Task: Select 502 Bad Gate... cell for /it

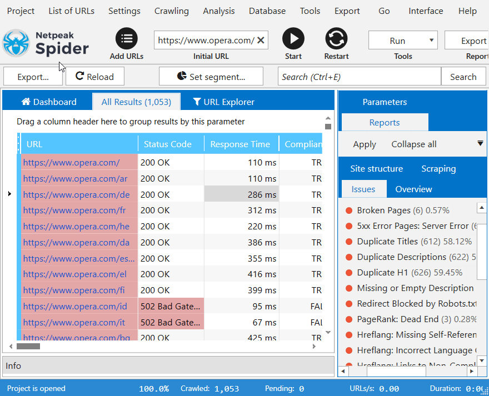Action: pyautogui.click(x=171, y=322)
